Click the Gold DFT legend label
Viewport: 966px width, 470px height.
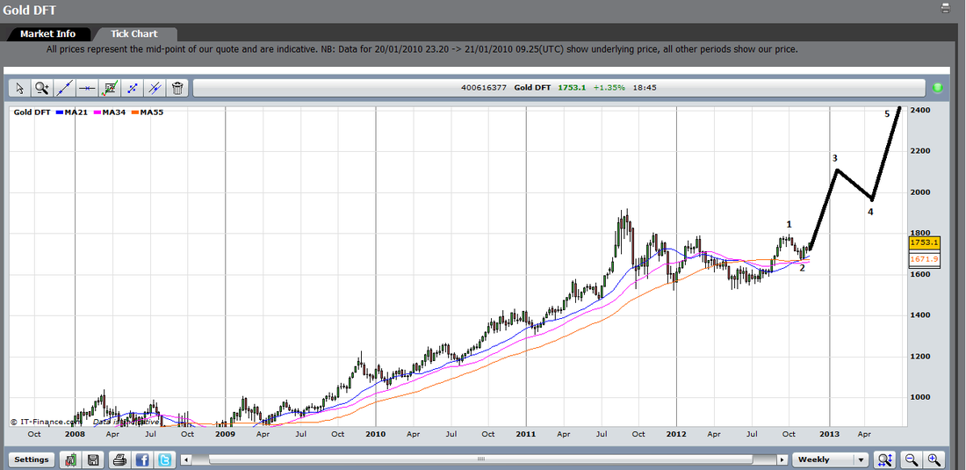coord(32,112)
